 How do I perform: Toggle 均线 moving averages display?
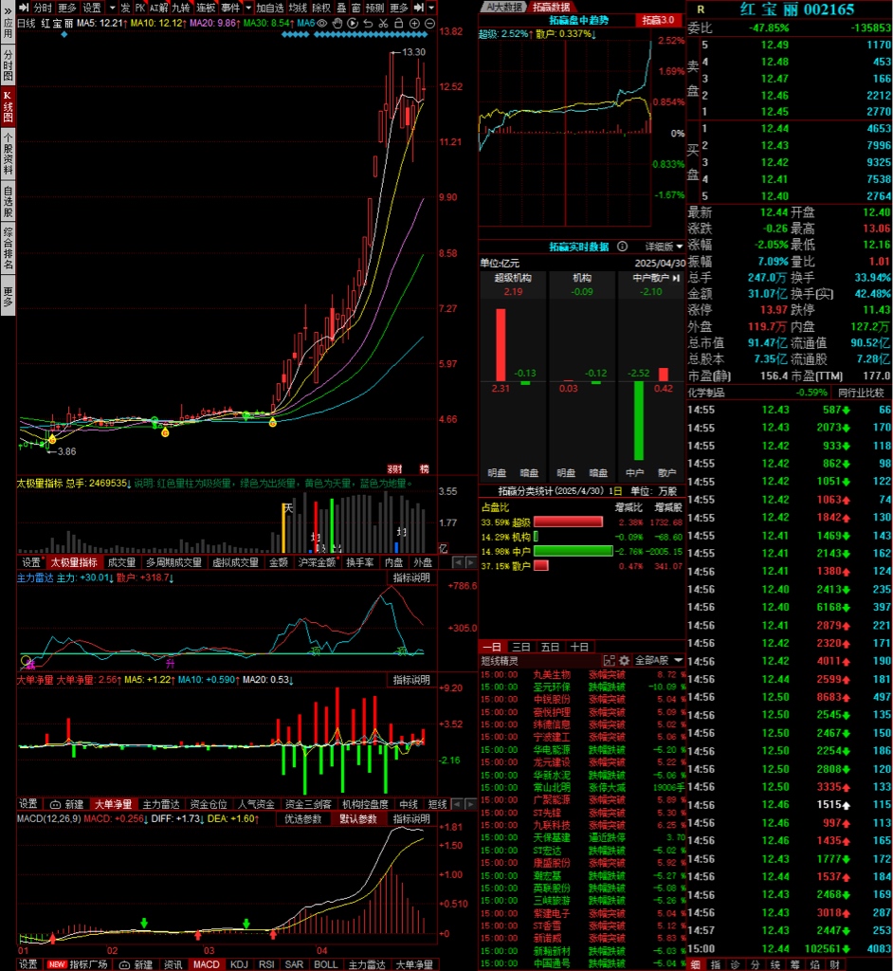point(298,8)
